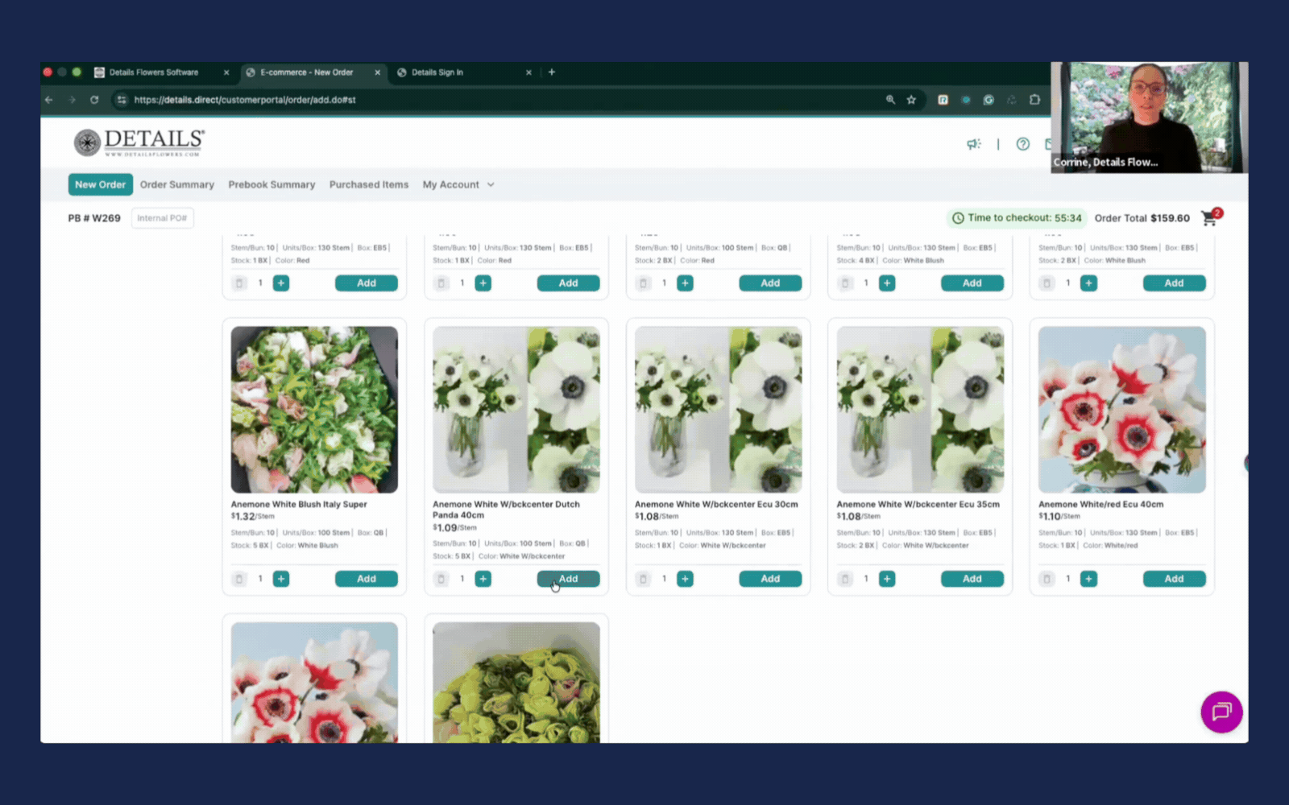Add Anemone Dutch Panda 40cm to order
This screenshot has height=805, width=1289.
tap(568, 579)
